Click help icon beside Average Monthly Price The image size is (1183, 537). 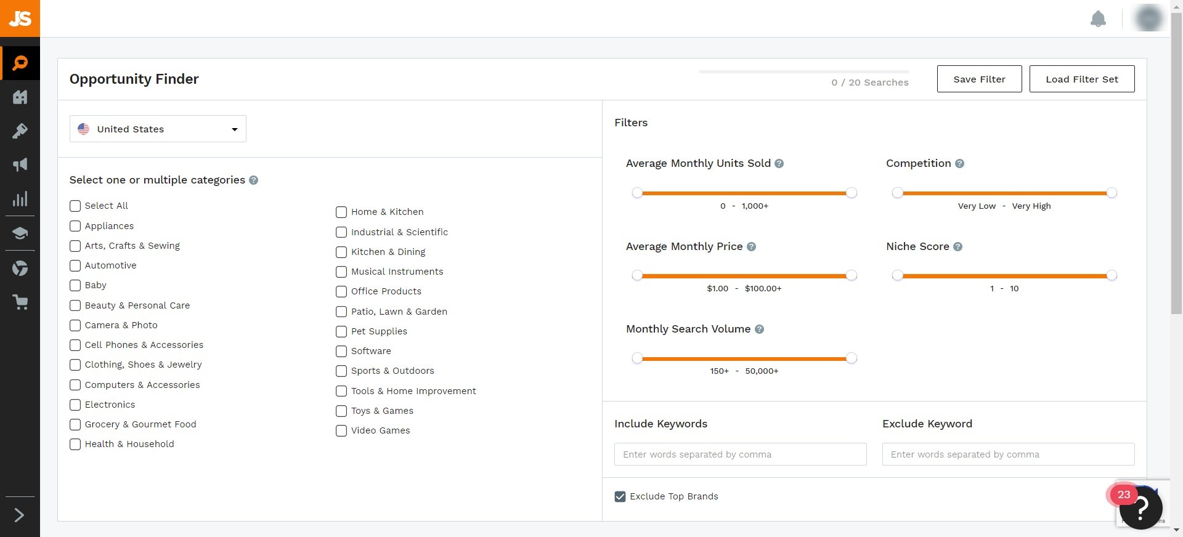click(x=751, y=247)
